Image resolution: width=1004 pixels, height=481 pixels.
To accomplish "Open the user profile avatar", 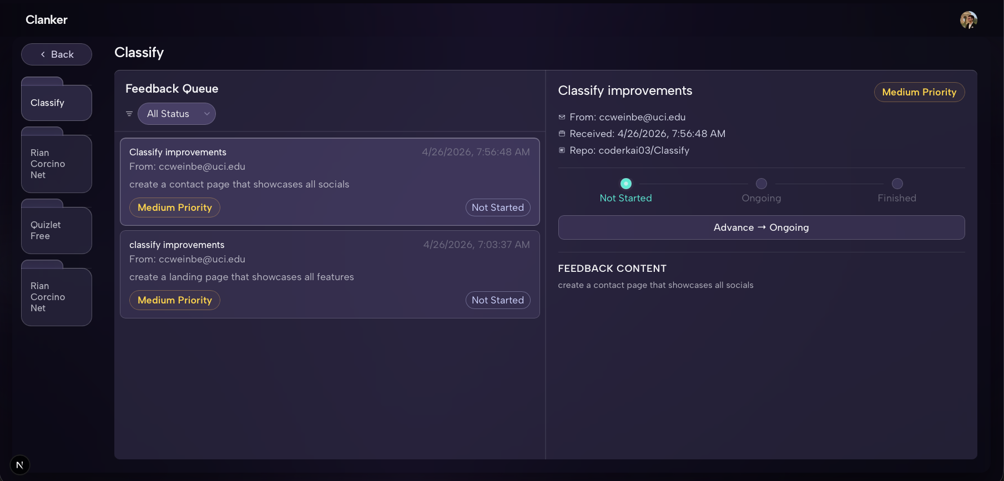I will click(968, 20).
